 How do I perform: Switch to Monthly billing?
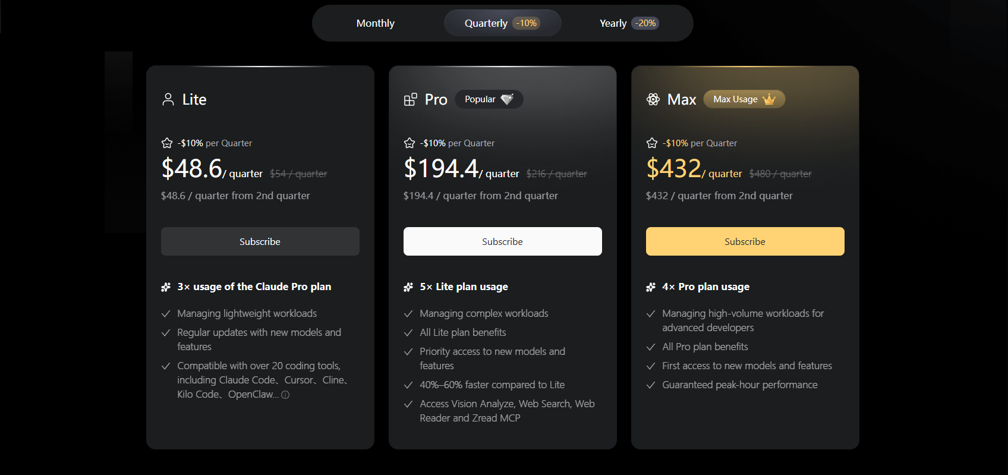click(376, 23)
